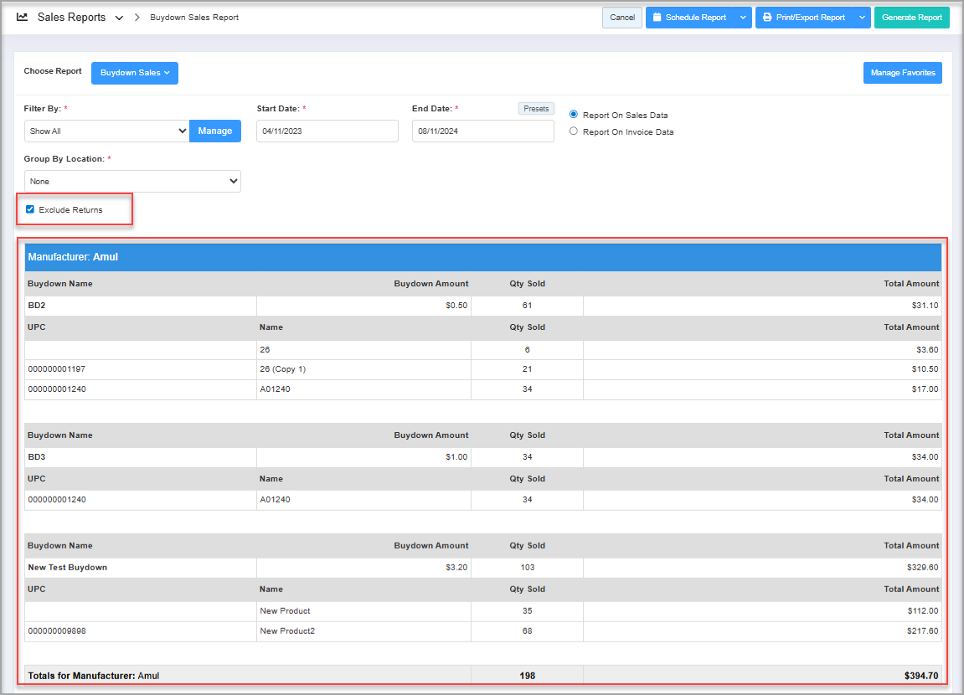The height and width of the screenshot is (695, 964).
Task: Expand the Sales Reports chevron menu
Action: (119, 18)
